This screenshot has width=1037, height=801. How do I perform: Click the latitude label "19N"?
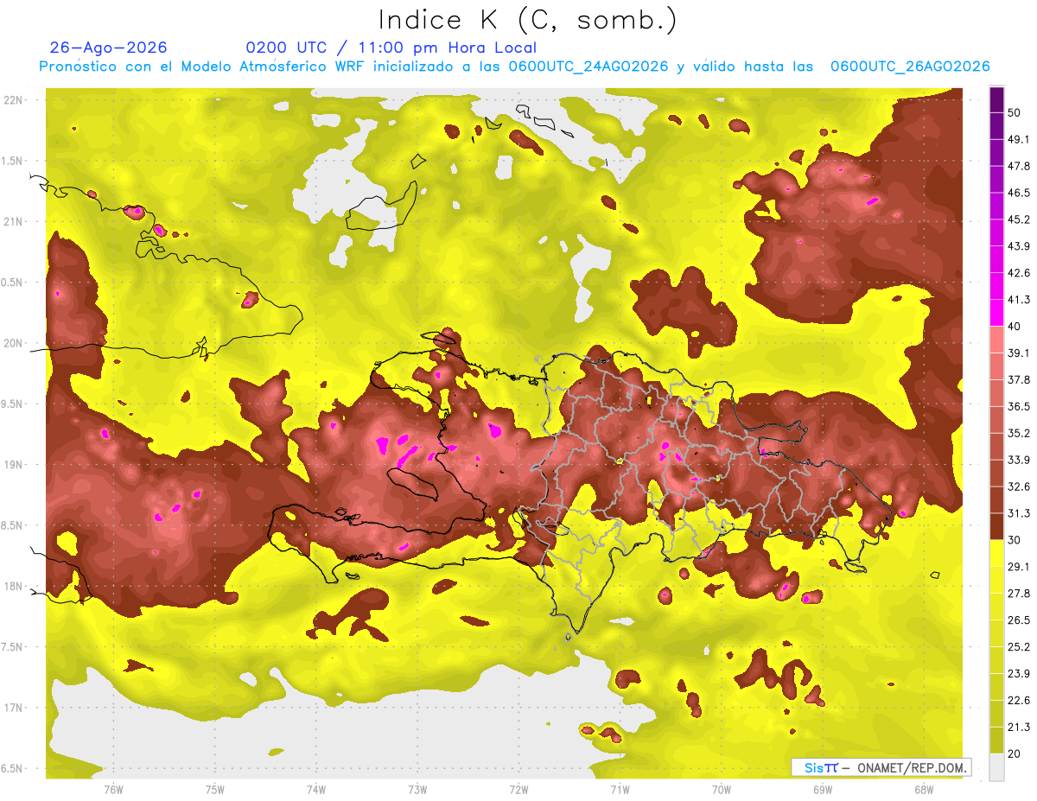(13, 465)
